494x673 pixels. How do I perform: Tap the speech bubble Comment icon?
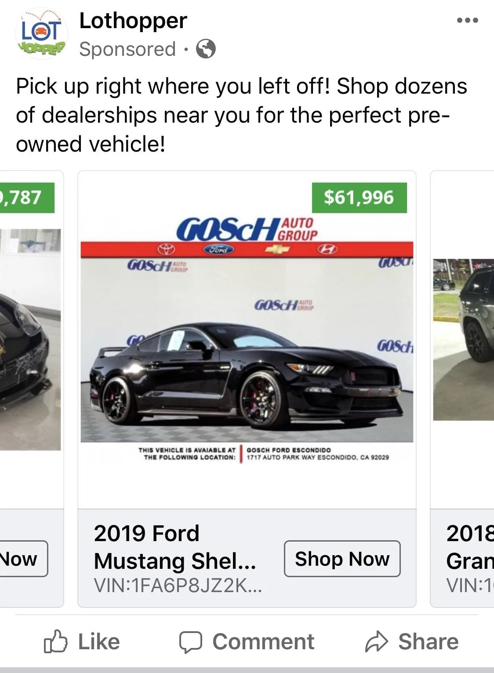tap(190, 642)
